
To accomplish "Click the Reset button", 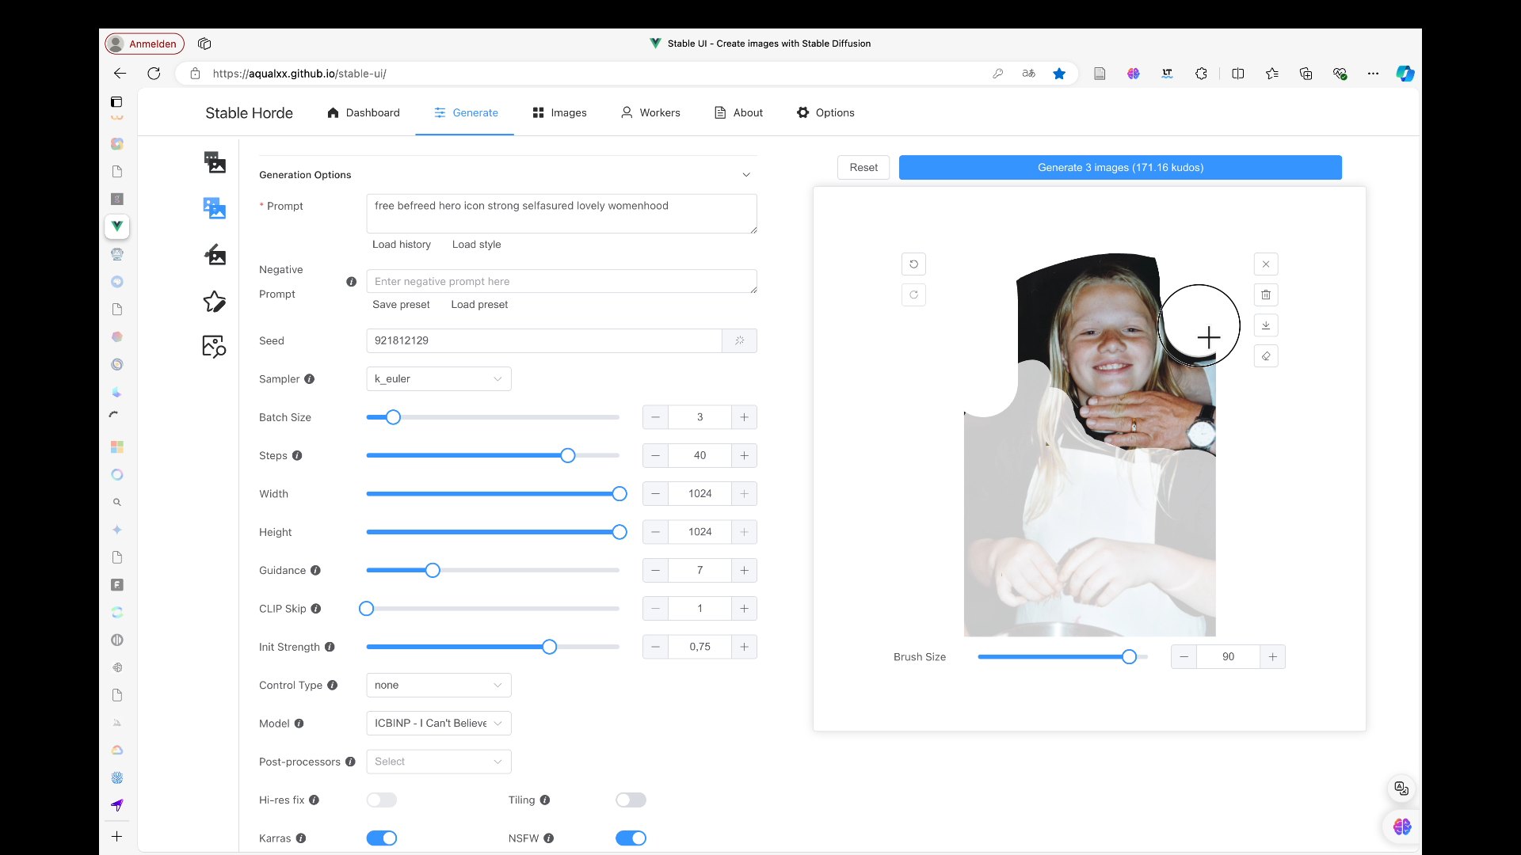I will click(863, 168).
